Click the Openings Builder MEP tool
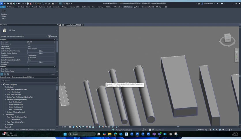 pos(4,14)
